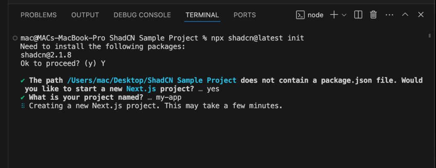Switch to the OUTPUT tab

point(85,15)
